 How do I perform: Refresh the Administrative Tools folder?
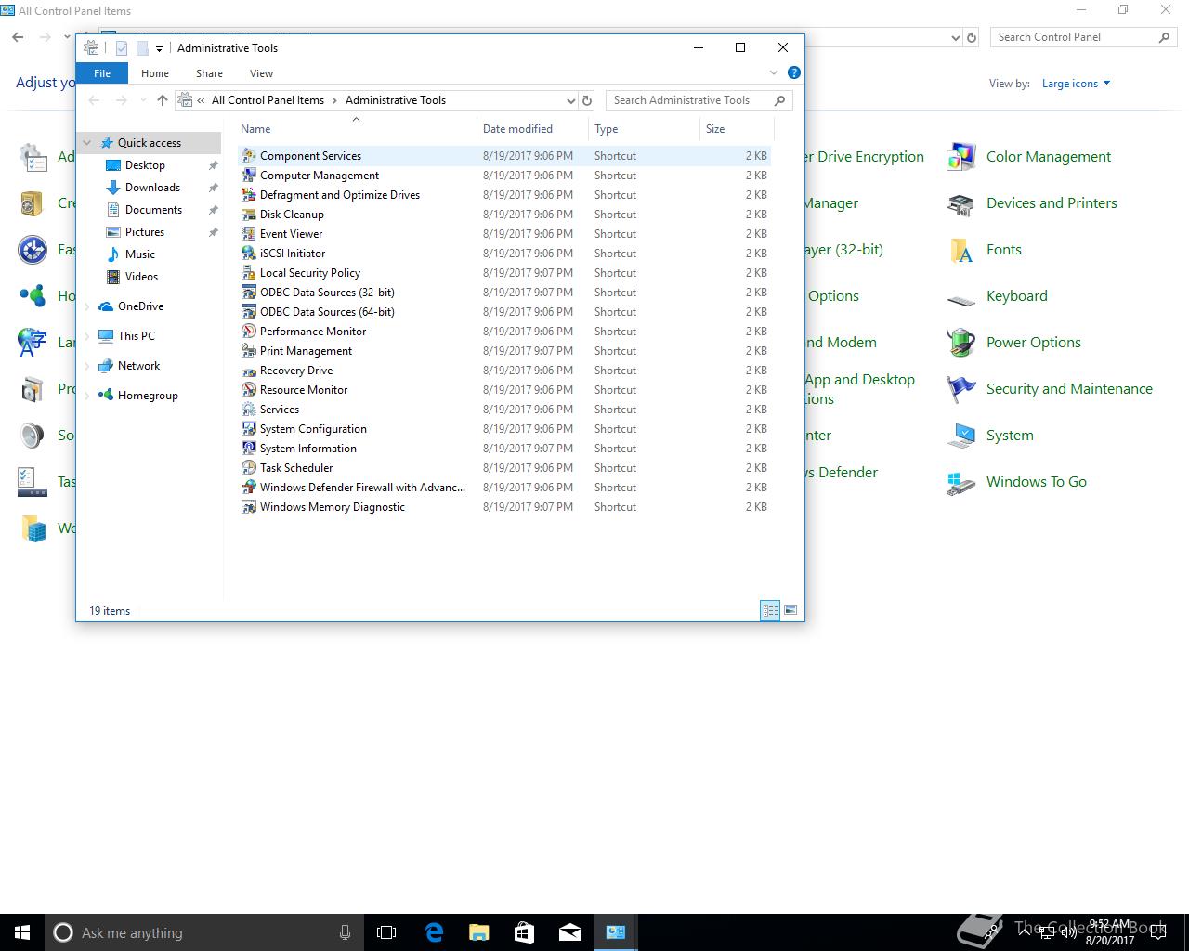(x=587, y=100)
